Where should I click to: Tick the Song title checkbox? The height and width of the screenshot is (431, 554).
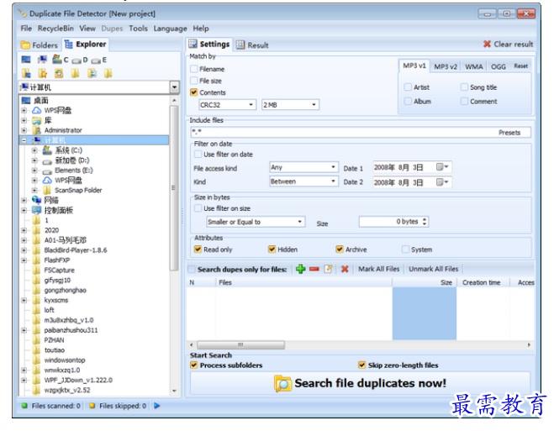click(465, 87)
